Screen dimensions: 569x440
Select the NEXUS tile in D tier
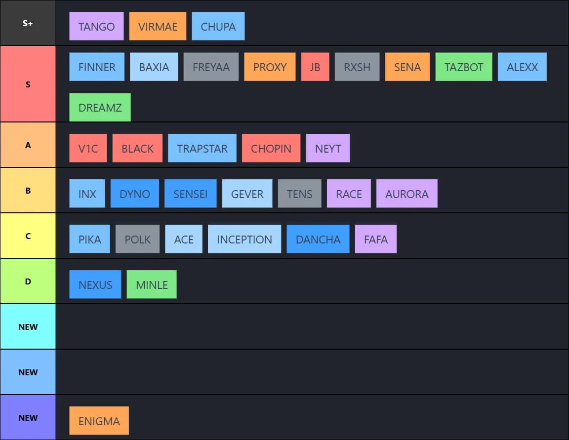click(95, 284)
